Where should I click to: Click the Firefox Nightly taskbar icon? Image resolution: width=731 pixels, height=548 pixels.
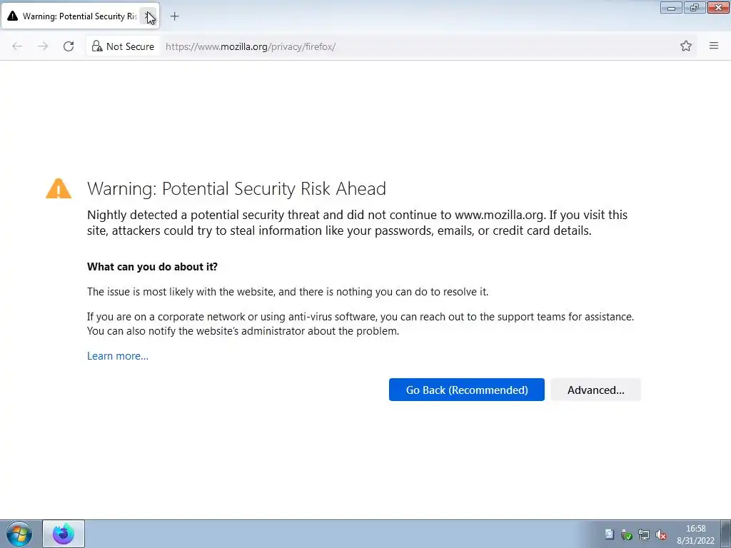tap(64, 534)
